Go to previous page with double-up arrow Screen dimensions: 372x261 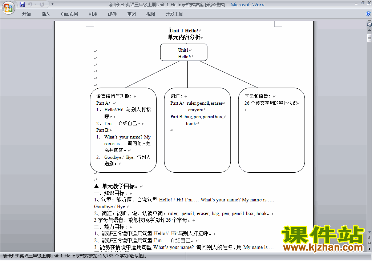click(369, 237)
